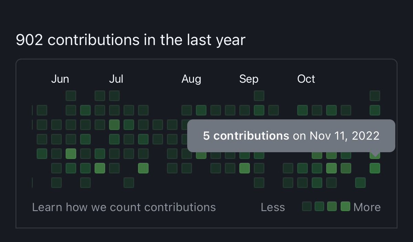Click the 'Sep' month label
The height and width of the screenshot is (242, 413).
[x=249, y=79]
